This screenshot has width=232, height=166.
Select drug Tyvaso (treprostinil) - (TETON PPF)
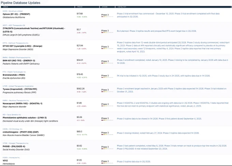coord(20,89)
